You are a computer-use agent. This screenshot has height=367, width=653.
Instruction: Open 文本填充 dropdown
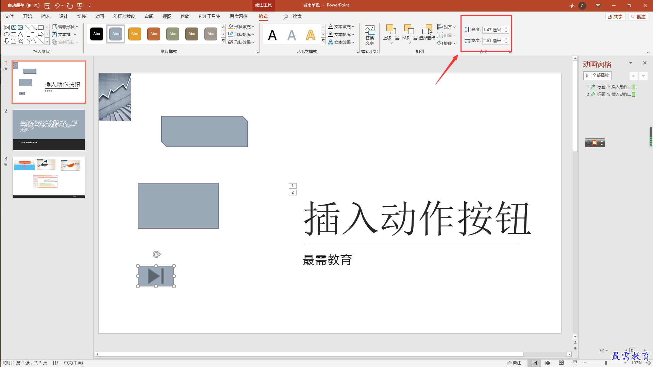tap(341, 27)
